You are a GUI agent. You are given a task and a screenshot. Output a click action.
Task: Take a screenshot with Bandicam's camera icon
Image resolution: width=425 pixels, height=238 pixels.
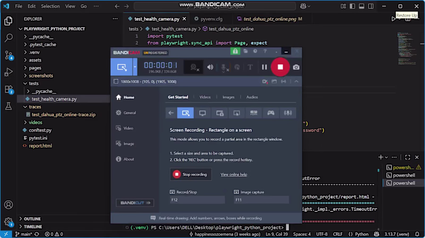[x=296, y=67]
